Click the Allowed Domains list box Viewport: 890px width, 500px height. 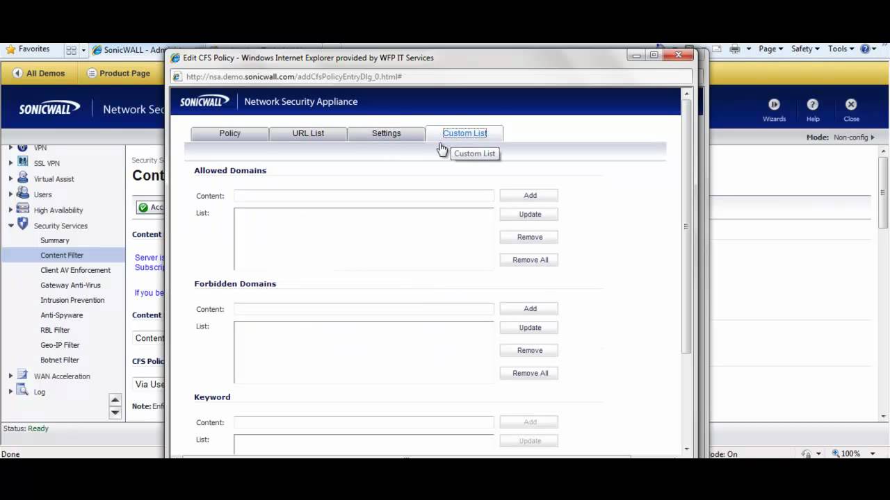coord(364,239)
